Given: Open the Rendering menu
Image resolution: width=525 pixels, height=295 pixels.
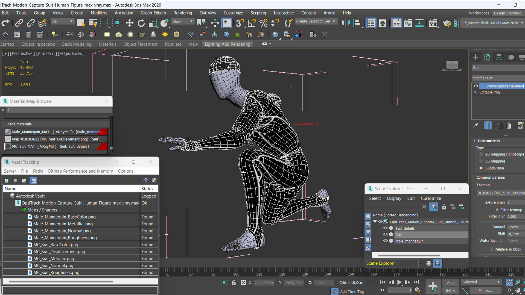Looking at the screenshot, I should tap(183, 13).
